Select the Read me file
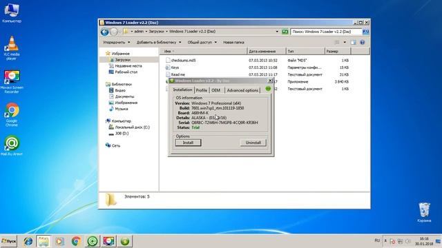 tap(175, 74)
